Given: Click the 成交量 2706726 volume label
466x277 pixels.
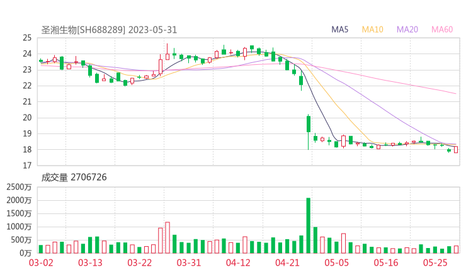Looking at the screenshot, I should click(74, 178).
